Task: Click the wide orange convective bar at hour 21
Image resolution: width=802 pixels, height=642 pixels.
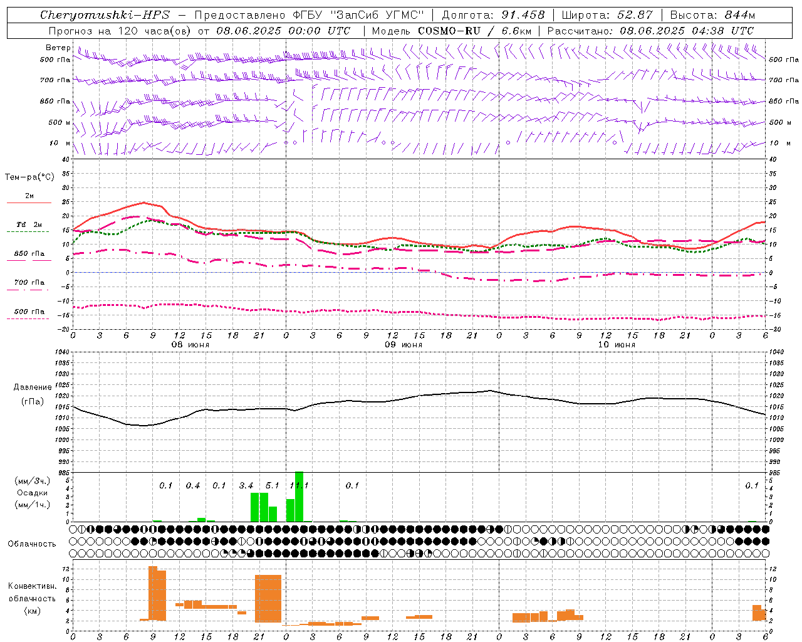Action: (268, 598)
